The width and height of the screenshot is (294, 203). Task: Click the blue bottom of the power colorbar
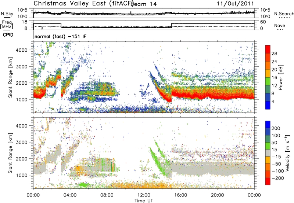click(268, 106)
